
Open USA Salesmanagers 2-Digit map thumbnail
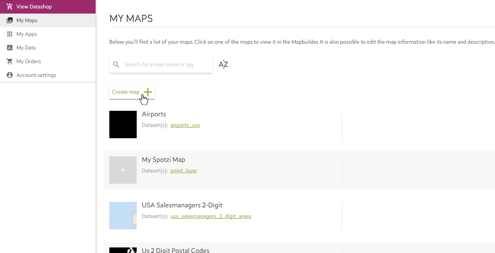click(123, 216)
